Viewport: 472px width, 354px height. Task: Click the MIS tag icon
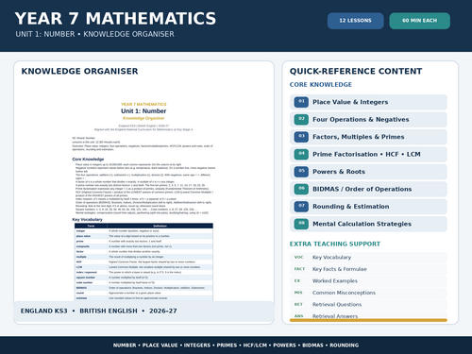click(x=298, y=293)
